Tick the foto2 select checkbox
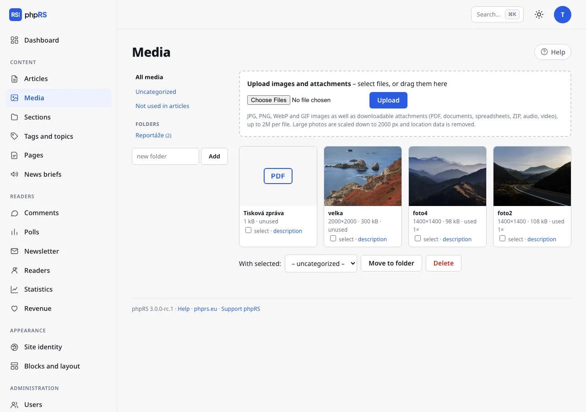This screenshot has width=586, height=412. (502, 239)
